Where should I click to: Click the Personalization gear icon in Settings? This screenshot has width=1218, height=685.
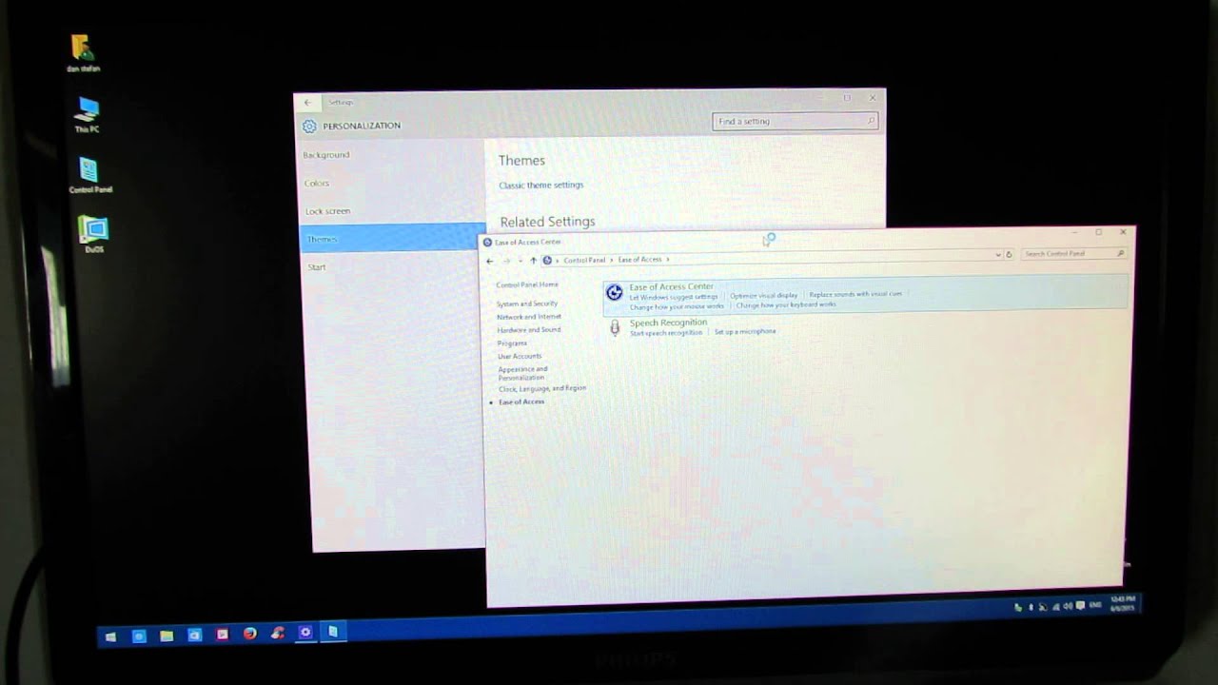[x=309, y=126]
